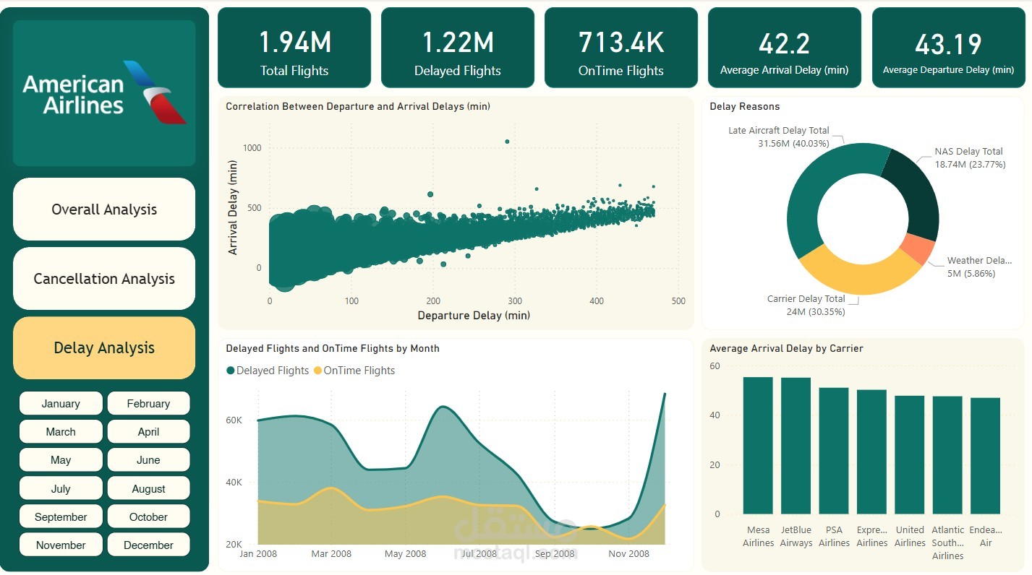
Task: Click the Delayed Flights legend marker
Action: (x=231, y=371)
